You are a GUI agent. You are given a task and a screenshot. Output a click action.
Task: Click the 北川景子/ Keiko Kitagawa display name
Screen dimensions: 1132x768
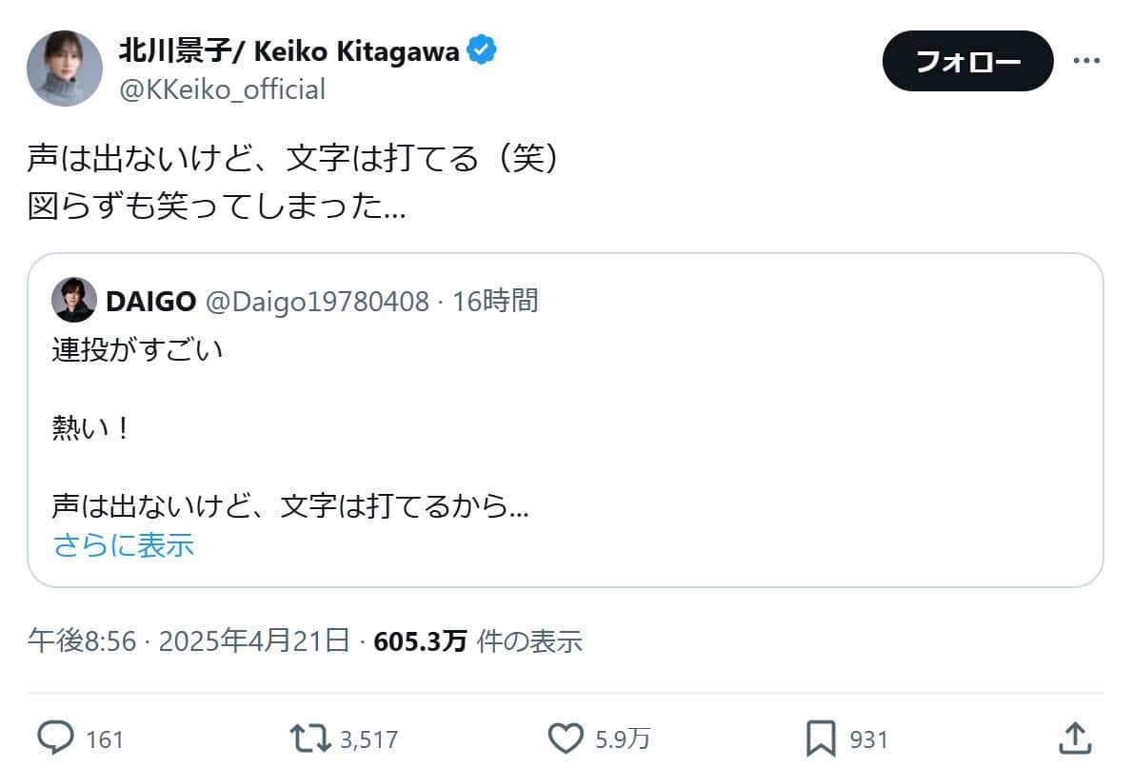[288, 51]
